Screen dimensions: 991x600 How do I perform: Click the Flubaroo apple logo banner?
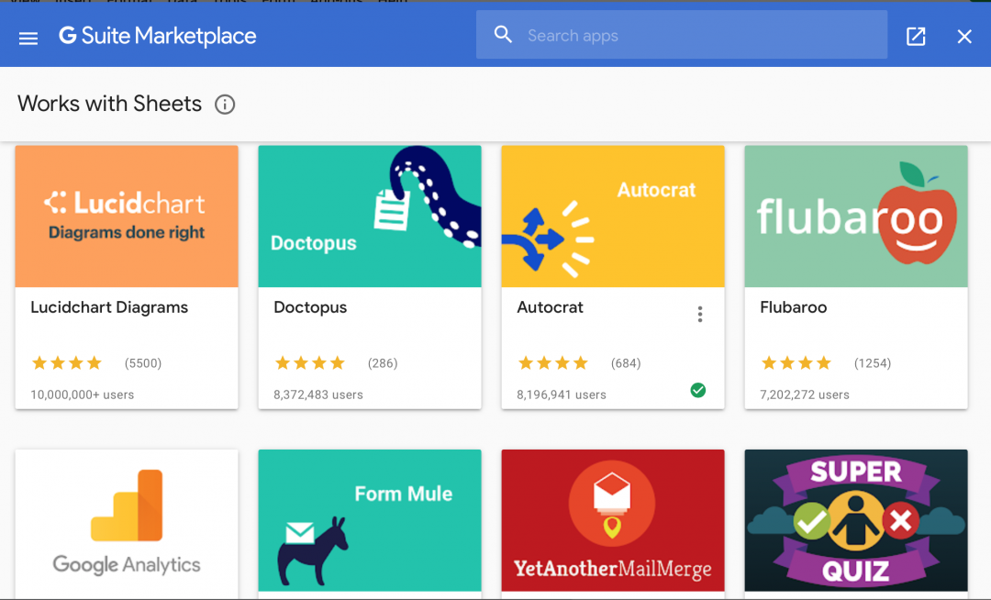point(855,216)
